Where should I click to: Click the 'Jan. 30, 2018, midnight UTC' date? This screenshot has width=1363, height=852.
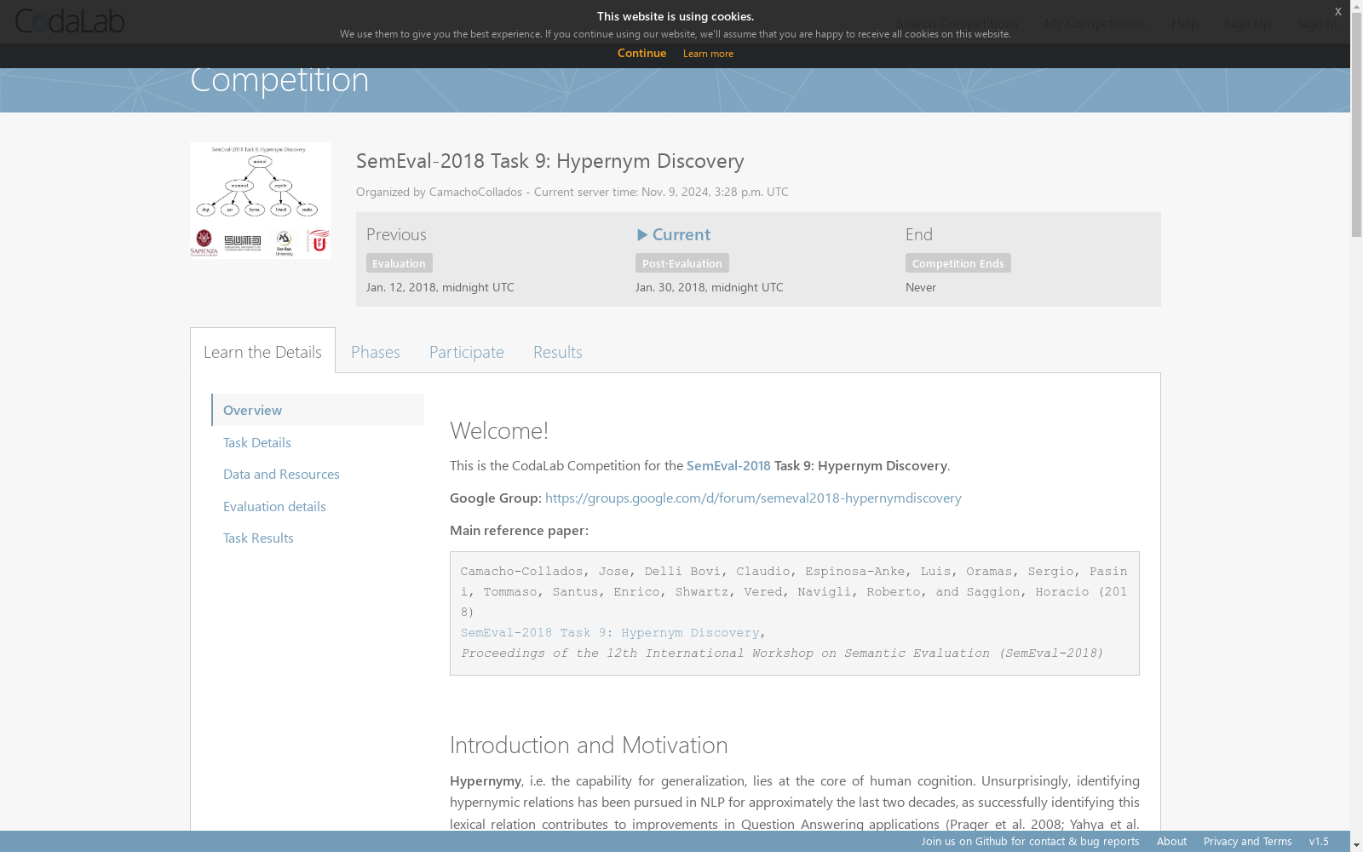(710, 287)
